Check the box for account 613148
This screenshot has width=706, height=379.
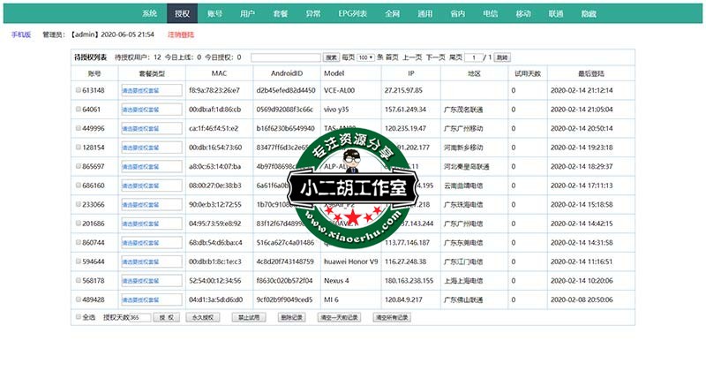pyautogui.click(x=78, y=91)
